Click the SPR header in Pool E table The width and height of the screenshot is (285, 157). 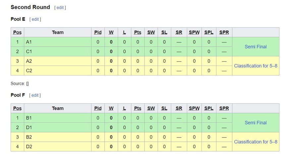(224, 32)
